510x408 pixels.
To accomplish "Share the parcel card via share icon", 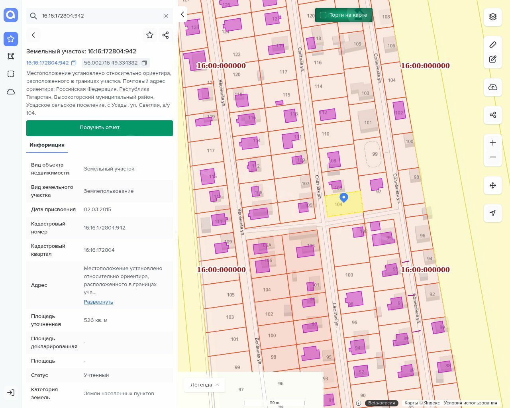I will [166, 35].
